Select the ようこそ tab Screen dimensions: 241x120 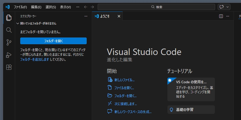(105, 16)
